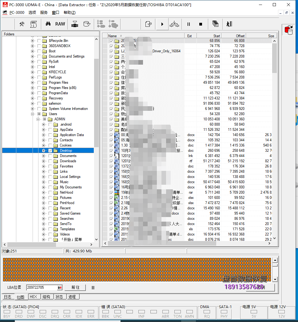Uncheck the file row with Start 142 704
The width and height of the screenshot is (298, 322).
[111, 135]
